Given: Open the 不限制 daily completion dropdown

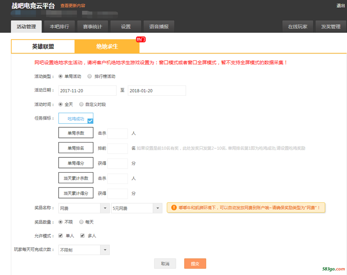Looking at the screenshot, I should [x=84, y=250].
